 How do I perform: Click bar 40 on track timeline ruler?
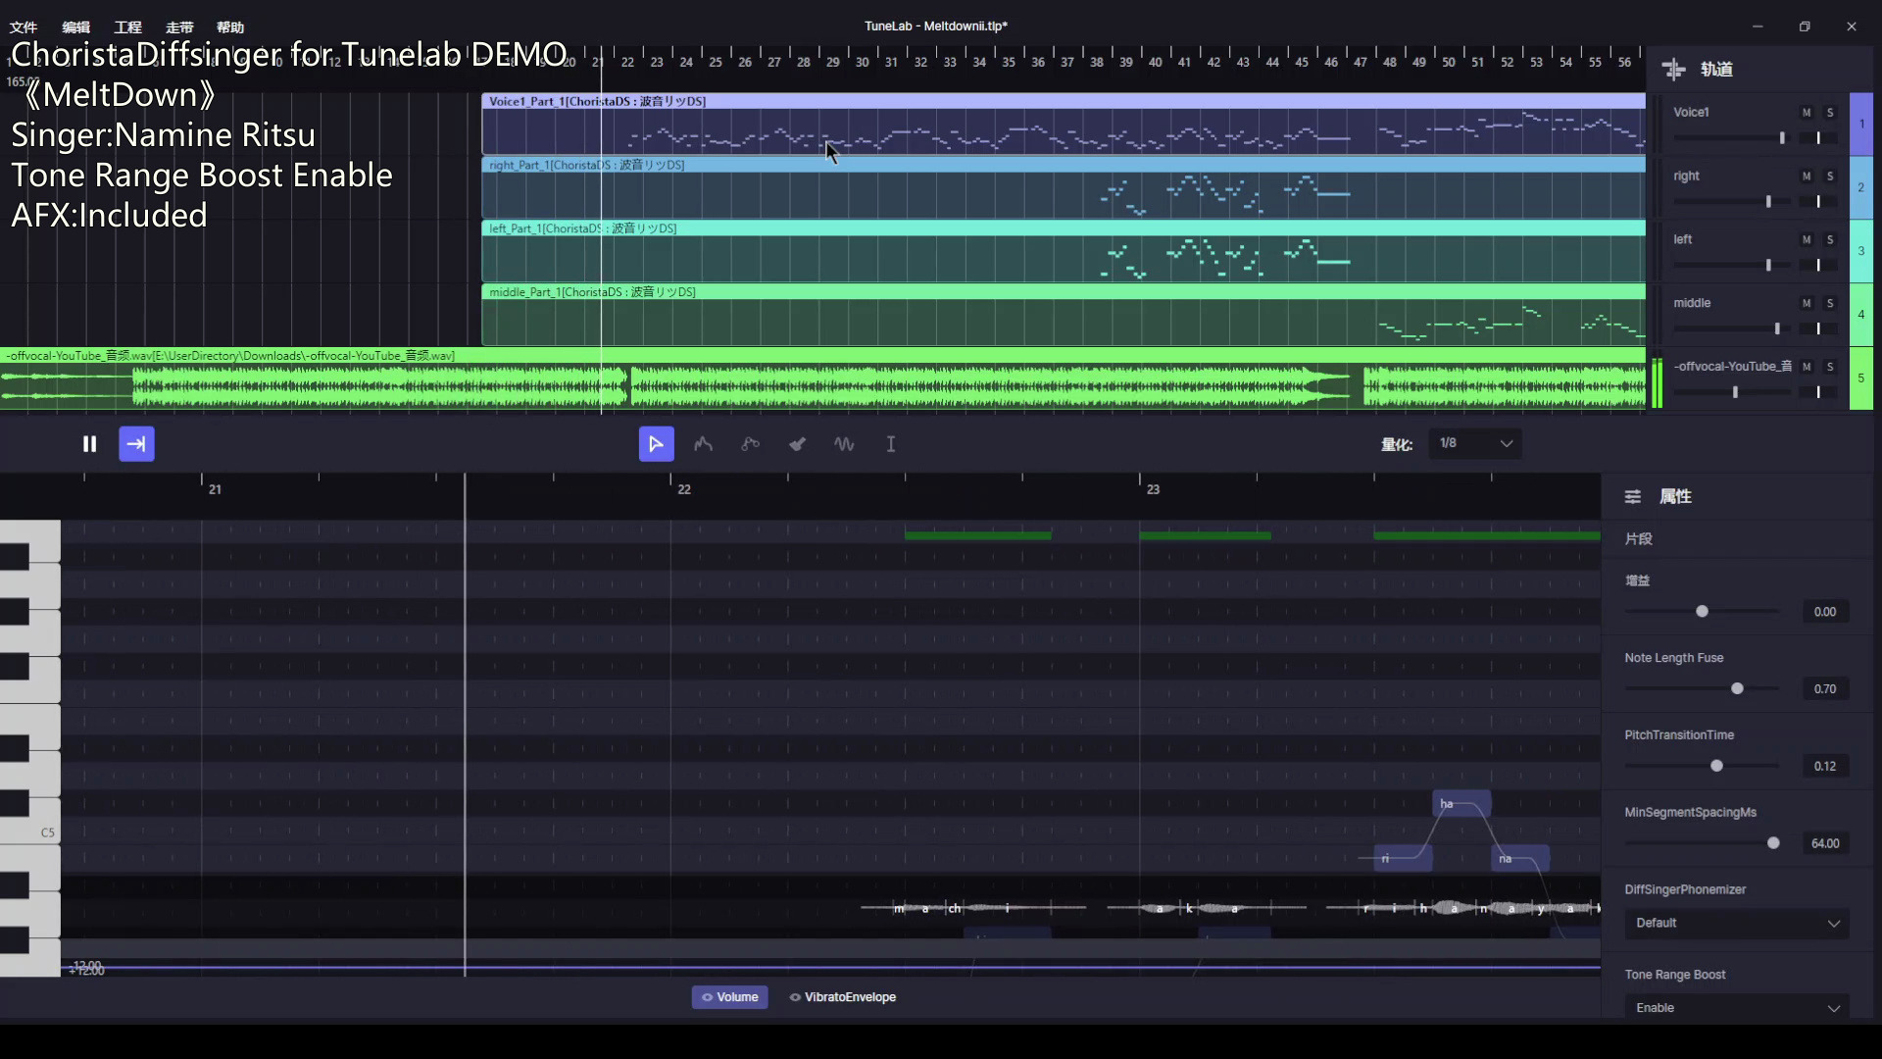pos(1155,62)
